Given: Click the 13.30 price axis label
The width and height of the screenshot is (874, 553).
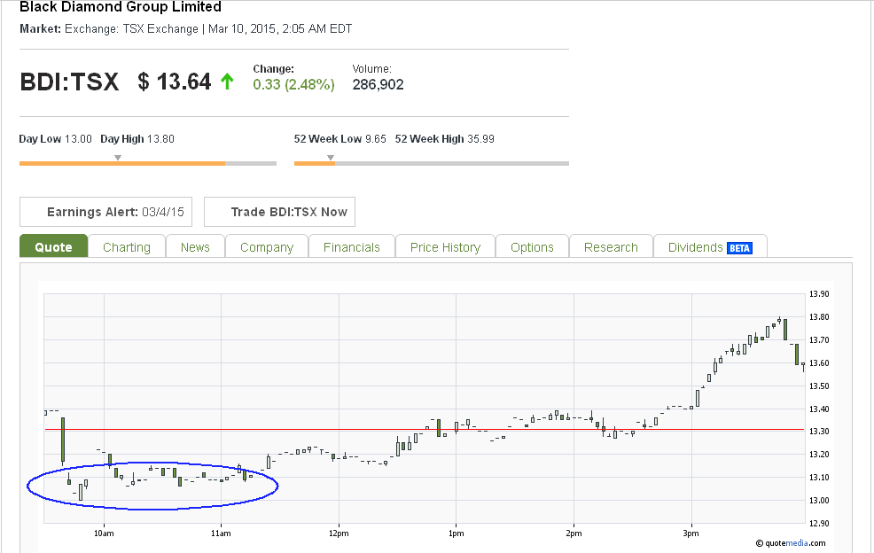Looking at the screenshot, I should point(819,432).
